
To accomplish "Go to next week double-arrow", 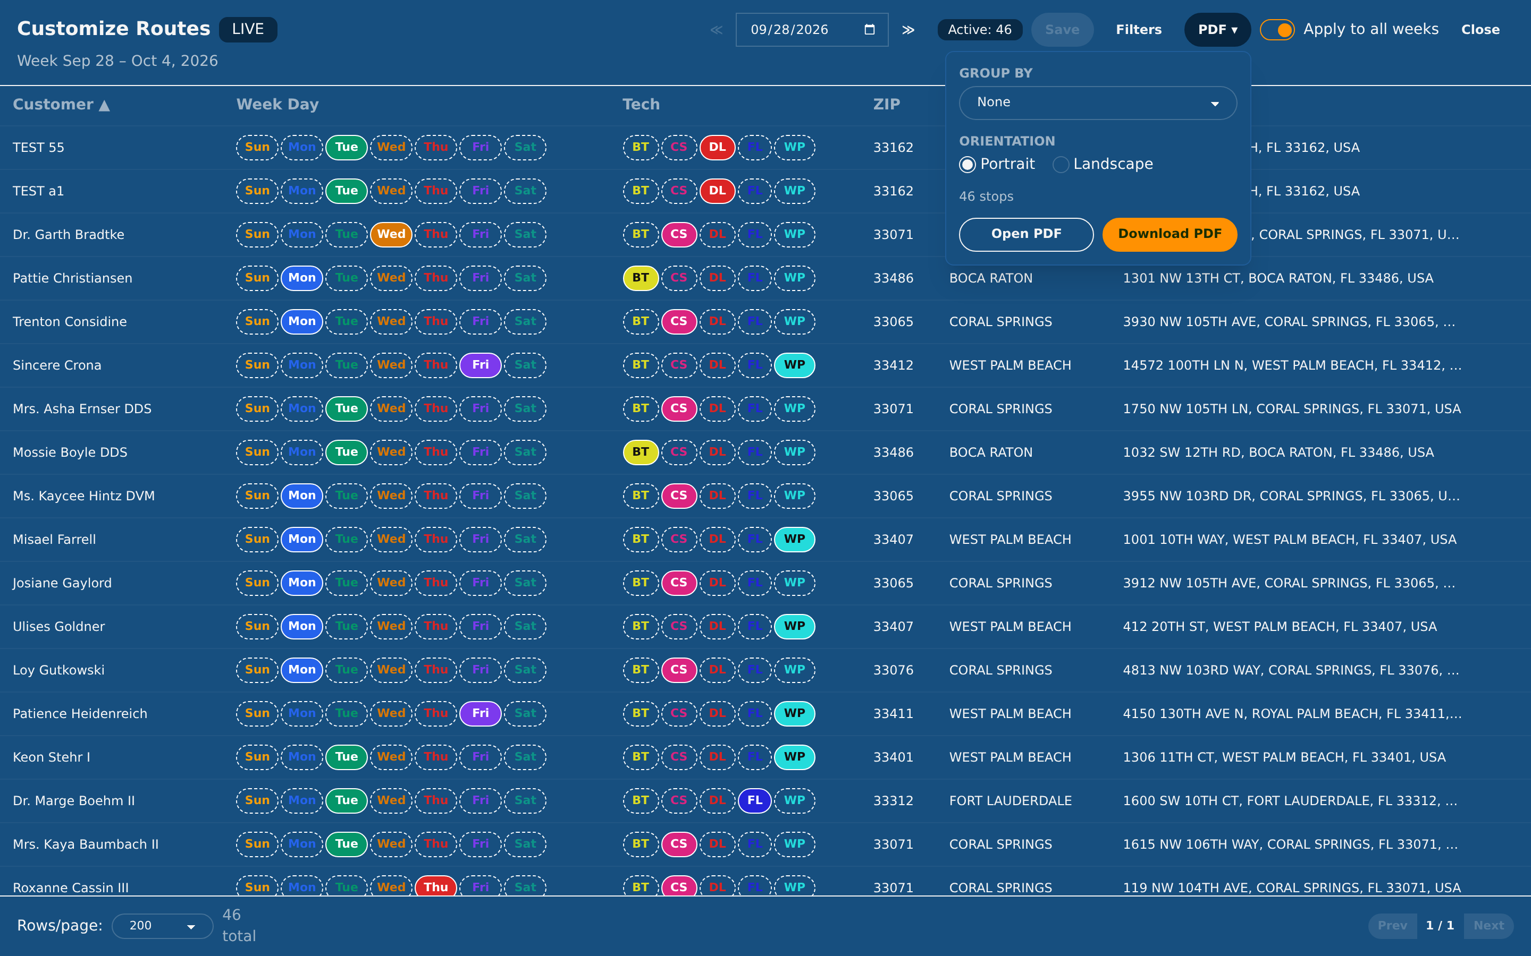I will point(908,30).
